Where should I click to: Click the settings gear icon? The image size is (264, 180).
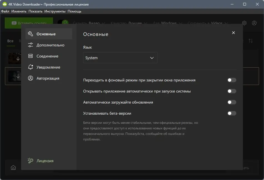pyautogui.click(x=244, y=23)
